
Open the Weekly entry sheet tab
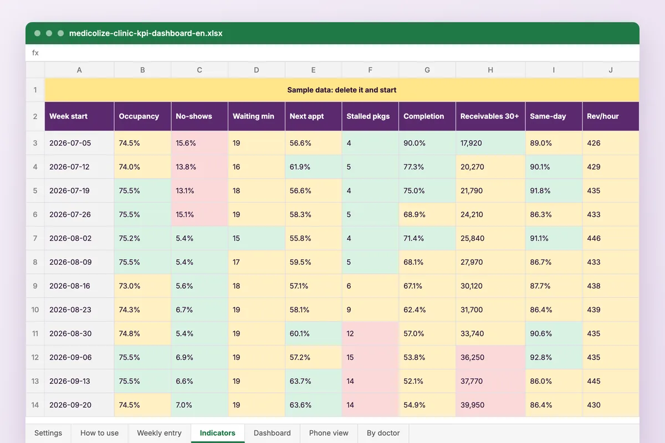point(159,433)
